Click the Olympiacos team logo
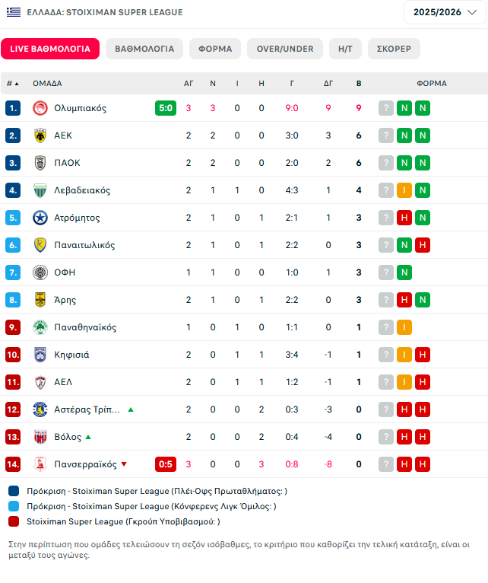 tap(40, 108)
